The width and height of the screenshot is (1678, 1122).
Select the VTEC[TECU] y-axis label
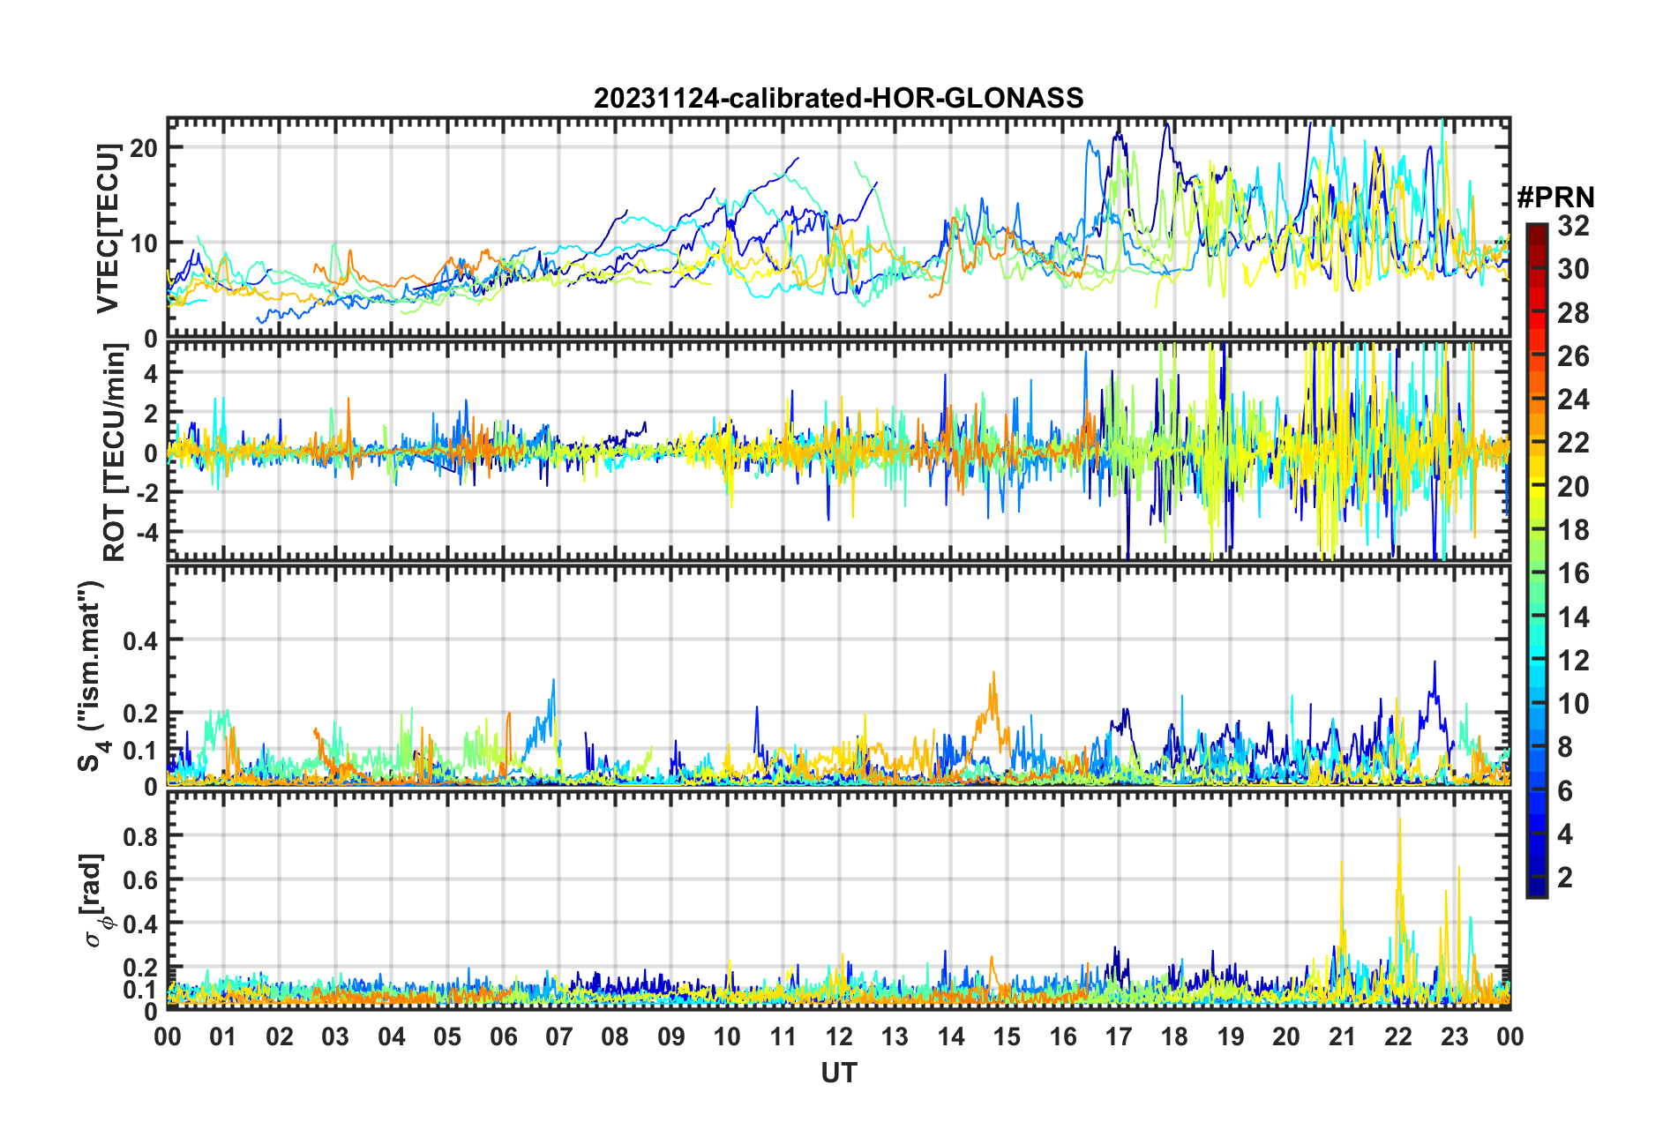click(x=108, y=229)
